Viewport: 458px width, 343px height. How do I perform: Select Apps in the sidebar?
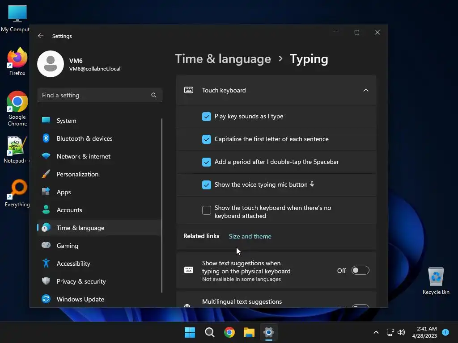99,192
